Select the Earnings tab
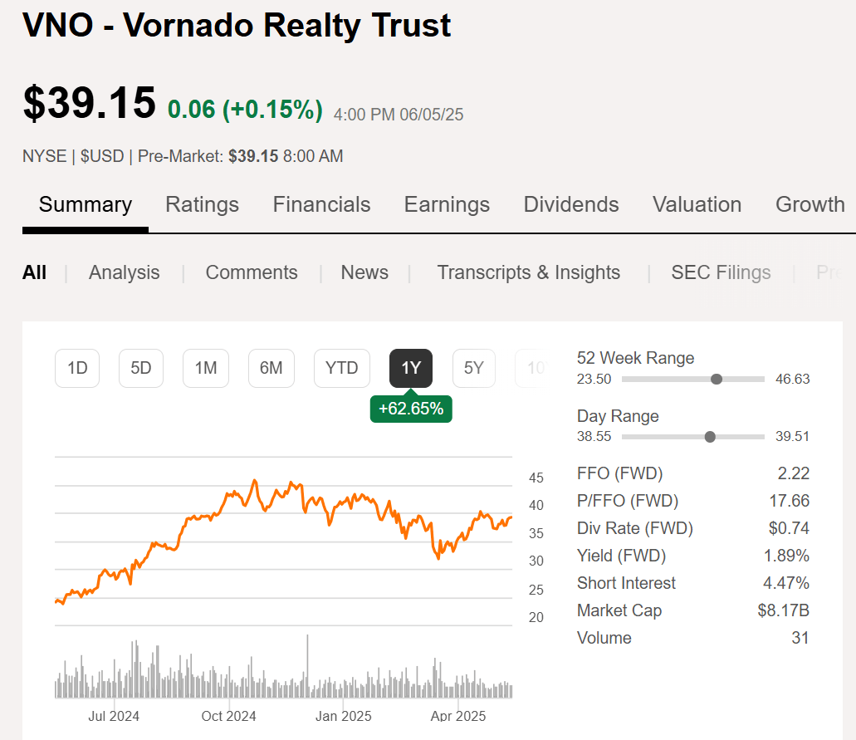This screenshot has width=856, height=740. click(447, 204)
